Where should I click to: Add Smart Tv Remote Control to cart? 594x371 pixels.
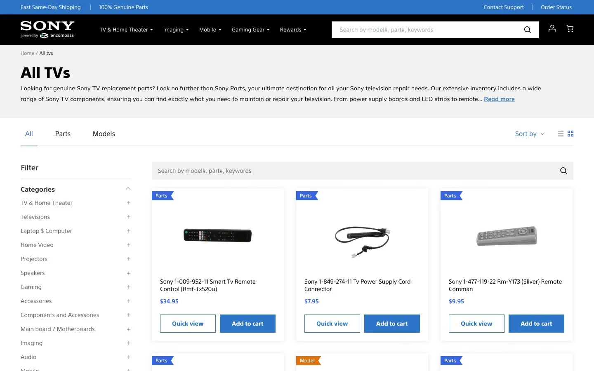(x=247, y=324)
